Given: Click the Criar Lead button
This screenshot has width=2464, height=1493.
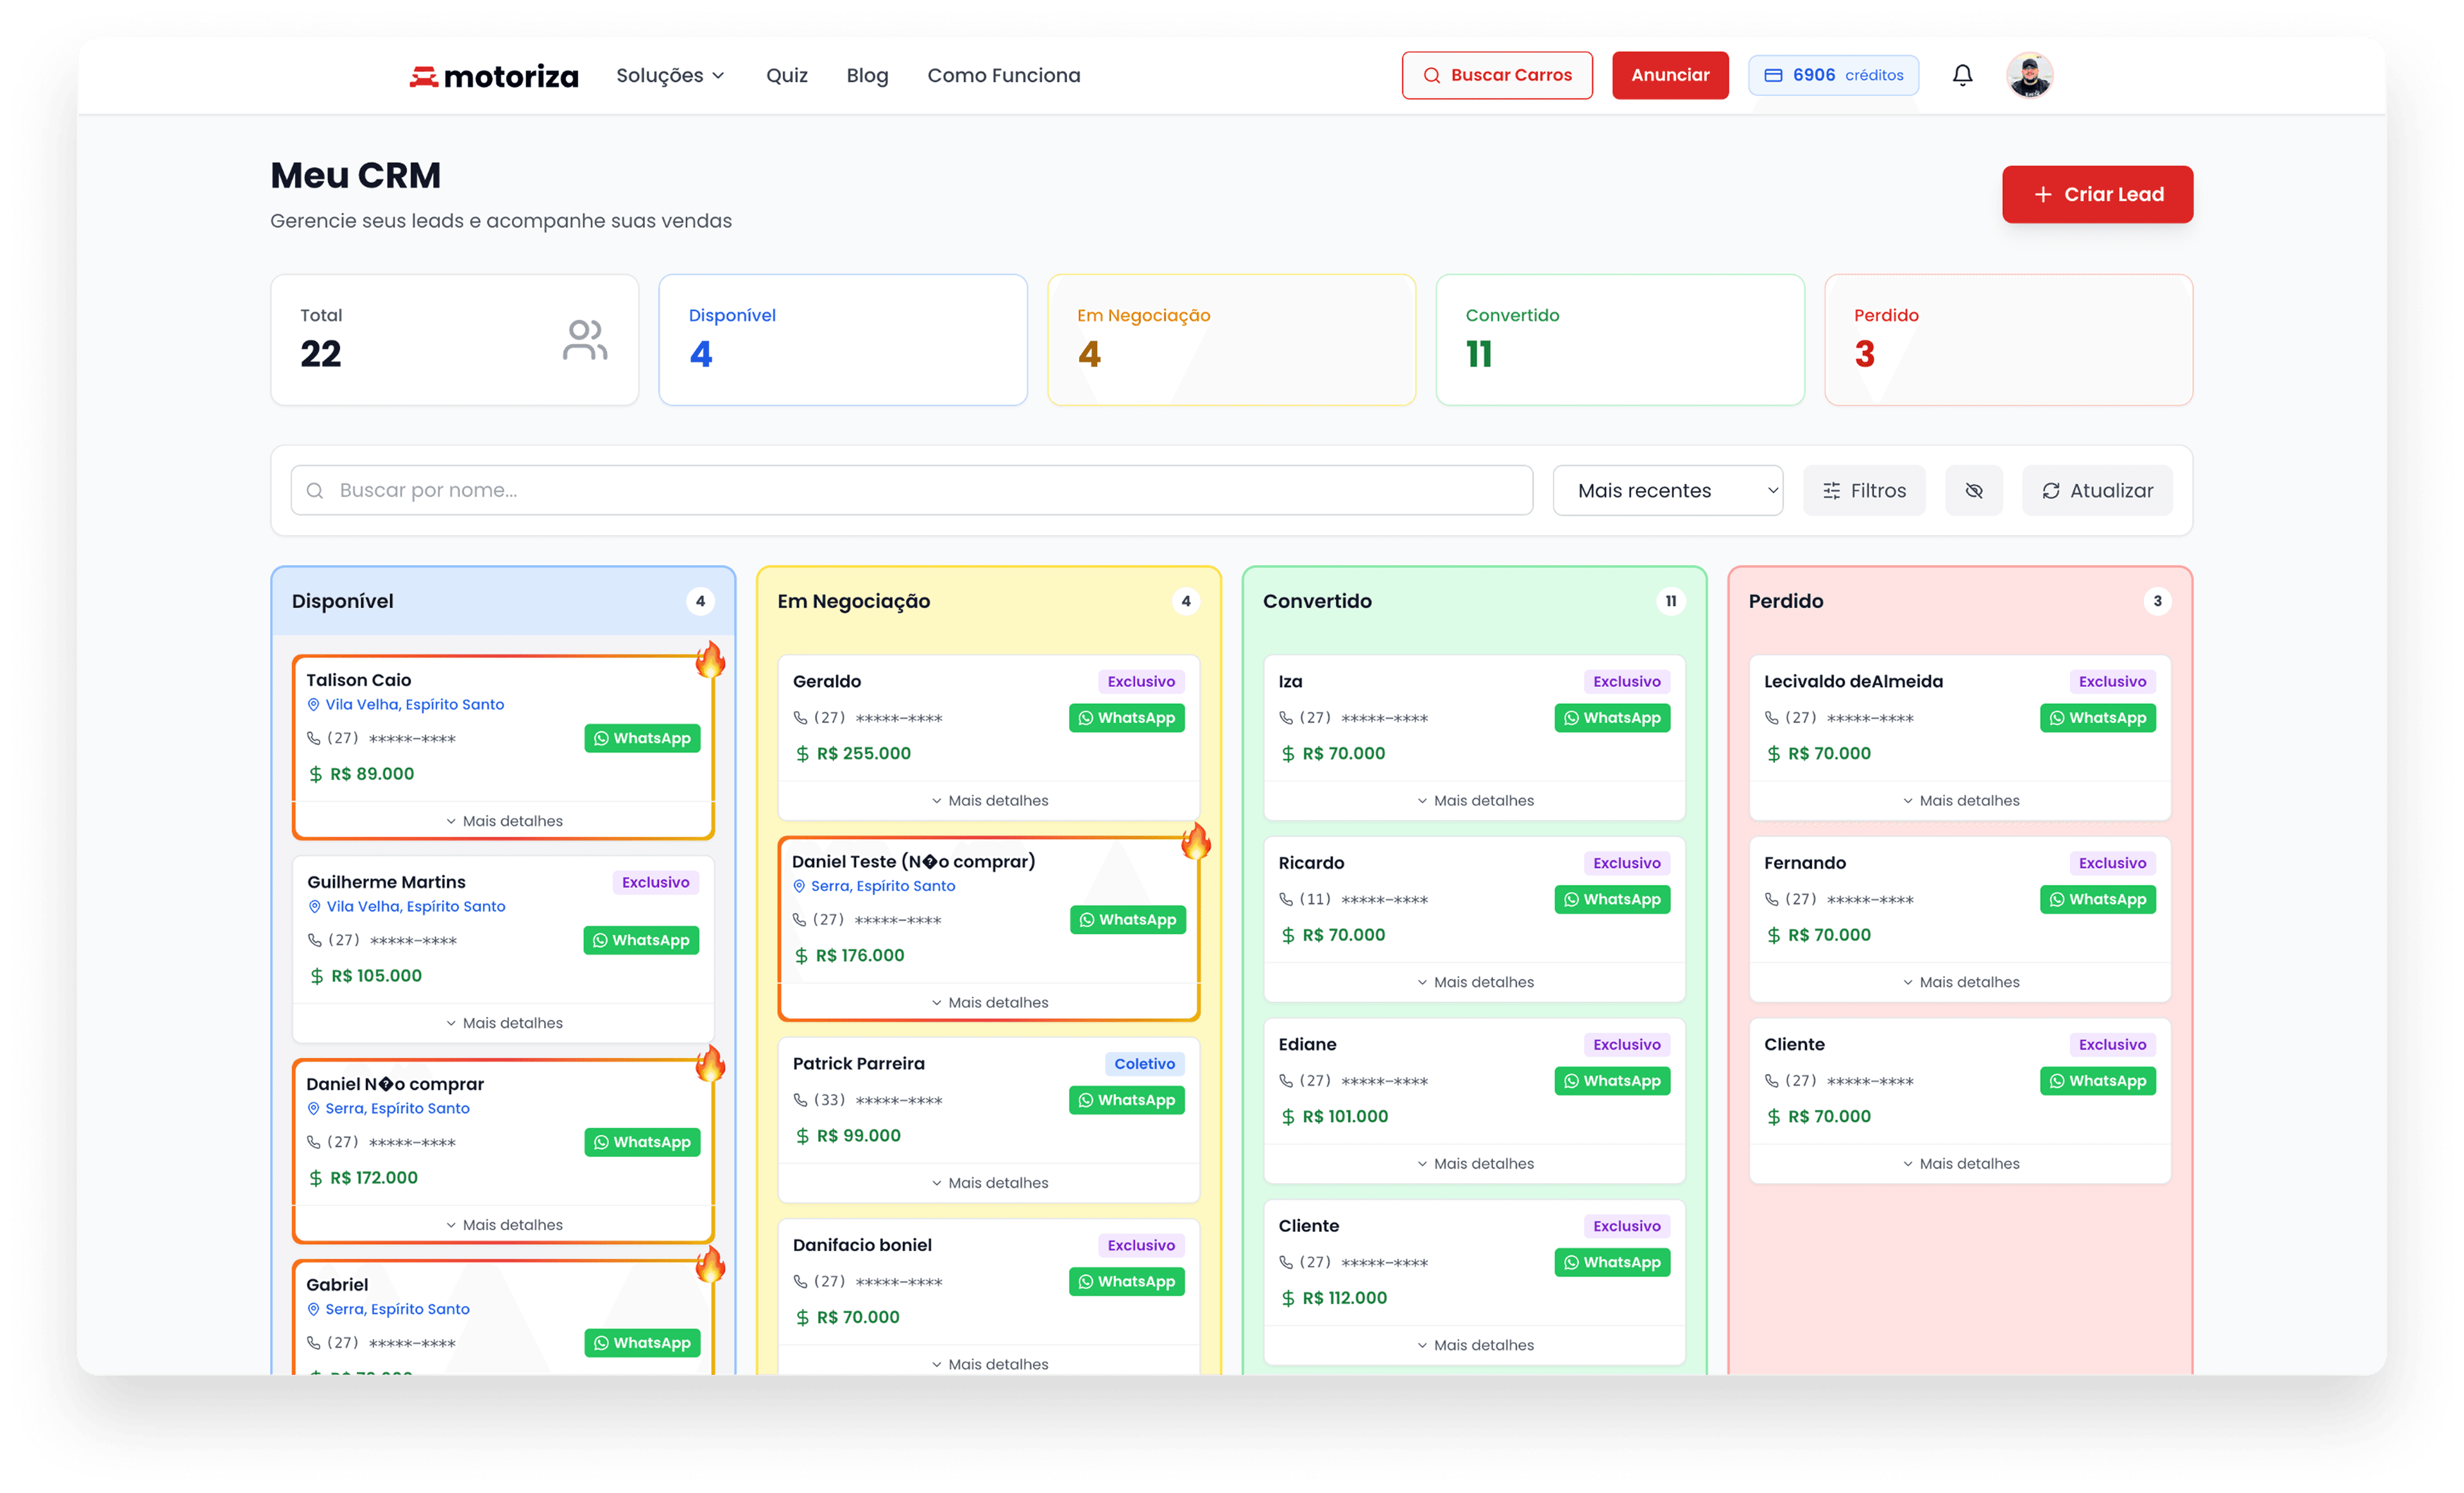Looking at the screenshot, I should [x=2097, y=194].
